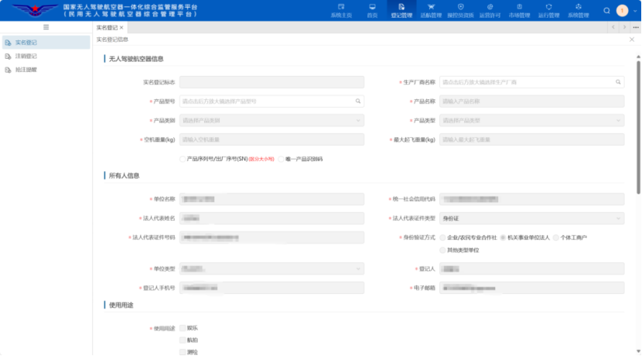642x356 pixels.
Task: Select 企业/农民专业合作社 verification option
Action: 442,237
